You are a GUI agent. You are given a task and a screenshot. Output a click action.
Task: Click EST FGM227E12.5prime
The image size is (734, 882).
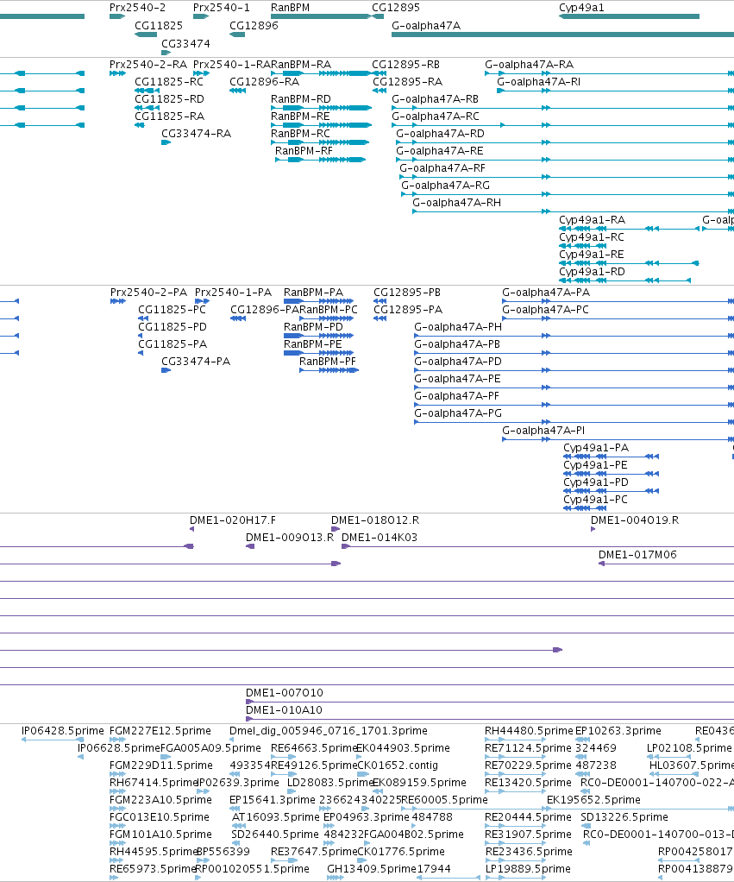160,731
